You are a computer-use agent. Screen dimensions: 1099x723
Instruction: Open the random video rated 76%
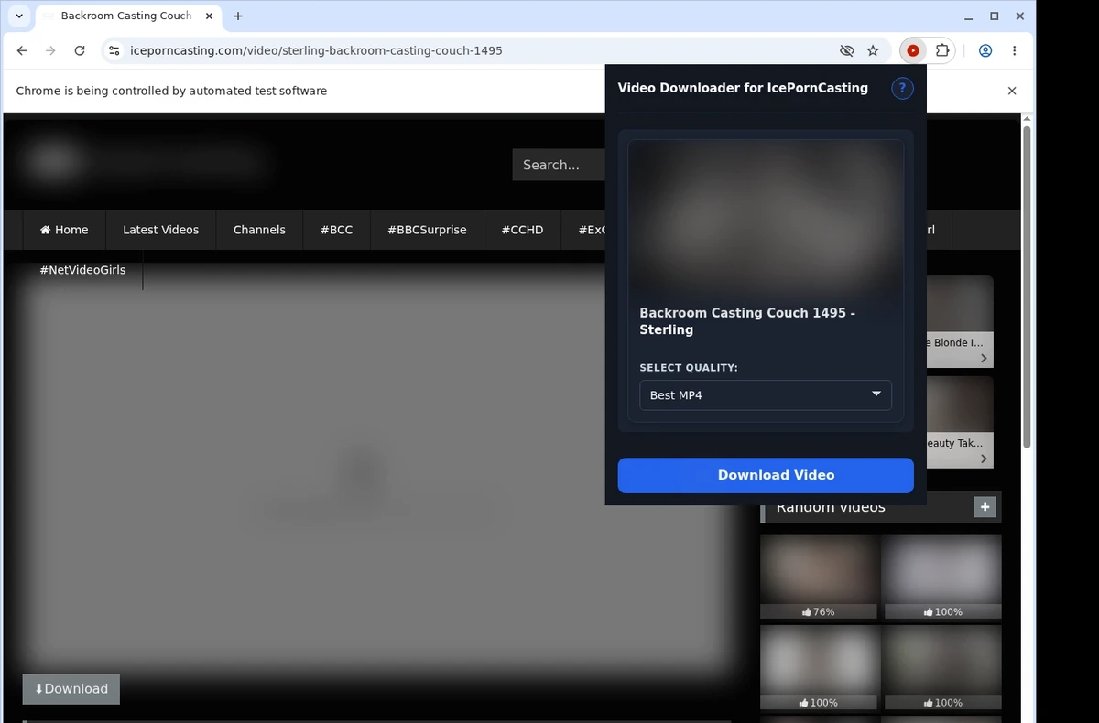tap(819, 577)
